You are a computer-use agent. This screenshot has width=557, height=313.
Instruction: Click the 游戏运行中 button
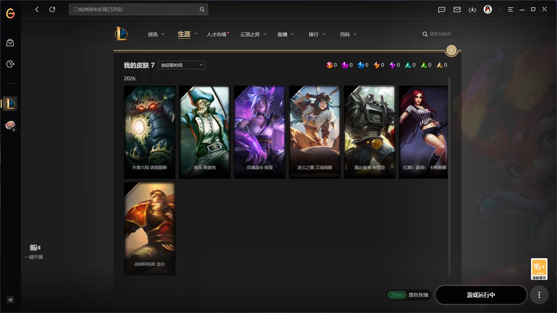pos(481,295)
